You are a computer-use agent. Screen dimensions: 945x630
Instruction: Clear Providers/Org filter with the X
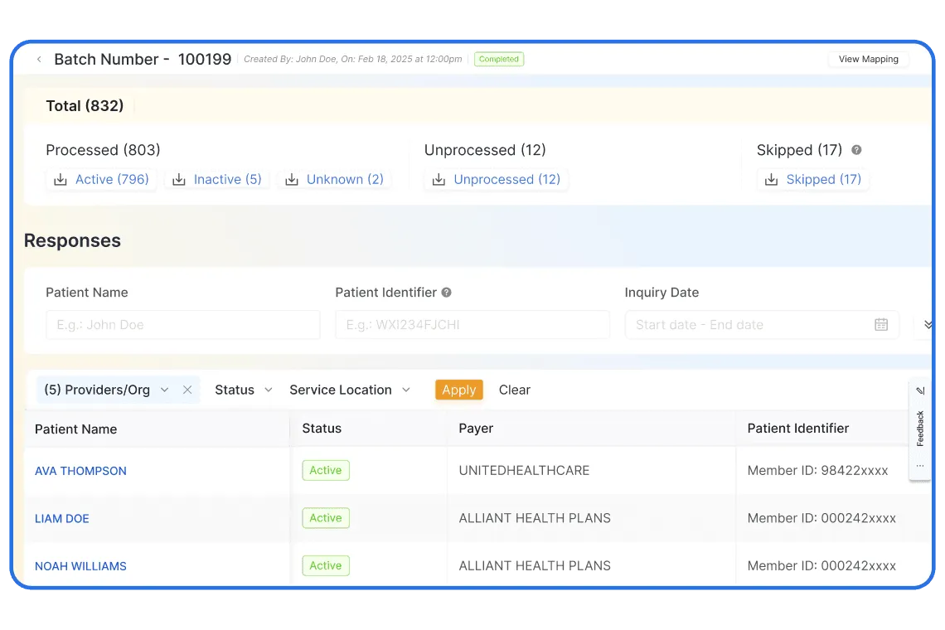click(187, 390)
